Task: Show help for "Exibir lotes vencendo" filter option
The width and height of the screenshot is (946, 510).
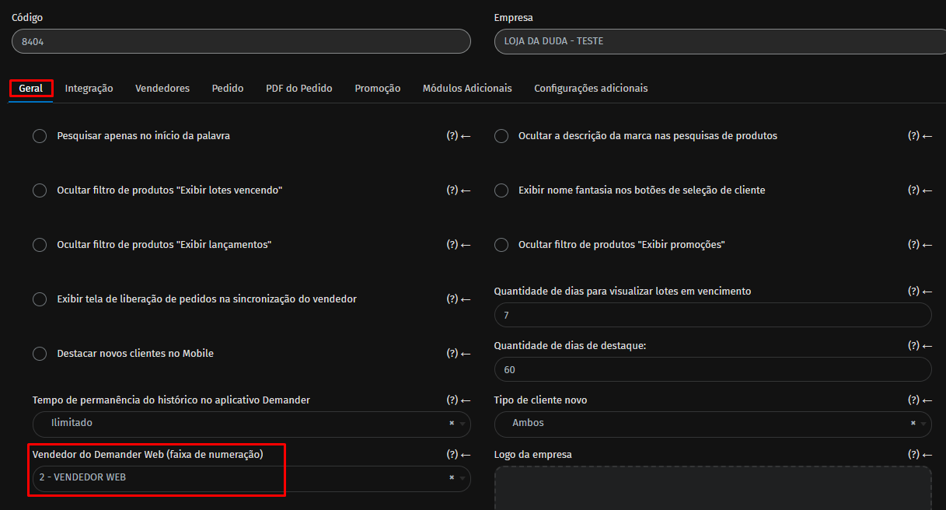Action: 452,190
